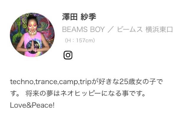Click the slash separator after BEAMS BOY
Image resolution: width=186 pixels, height=119 pixels.
[x=110, y=29]
